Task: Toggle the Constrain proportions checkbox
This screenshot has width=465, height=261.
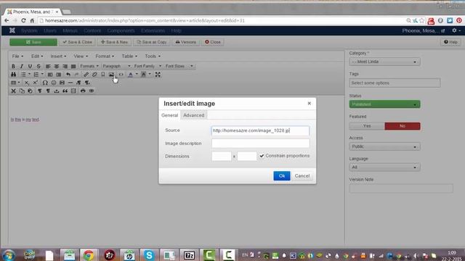Action: click(262, 156)
